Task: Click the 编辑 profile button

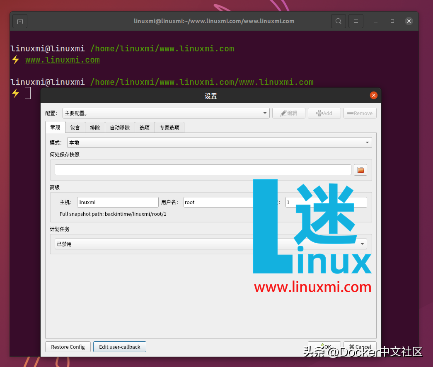Action: [288, 113]
